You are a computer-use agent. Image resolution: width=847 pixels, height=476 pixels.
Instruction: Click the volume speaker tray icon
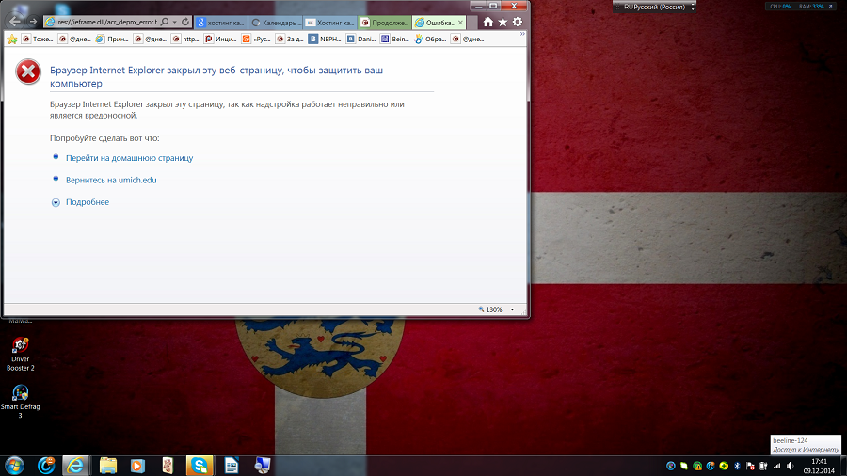pos(791,466)
